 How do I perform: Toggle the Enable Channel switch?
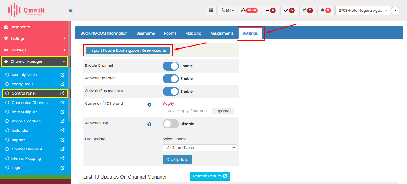click(171, 66)
